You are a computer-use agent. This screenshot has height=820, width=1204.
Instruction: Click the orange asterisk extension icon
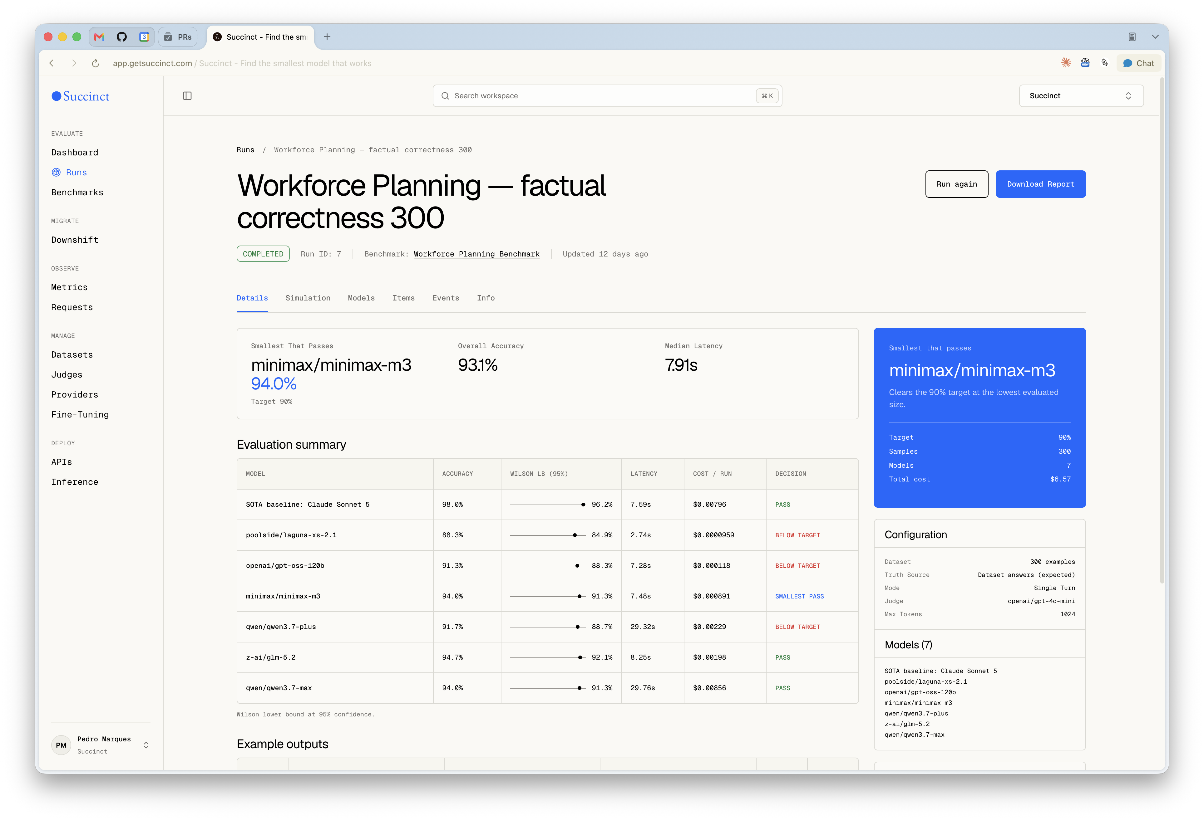click(x=1066, y=63)
